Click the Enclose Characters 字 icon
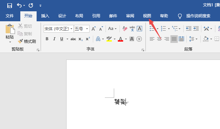220x129 pixels. coord(139,39)
